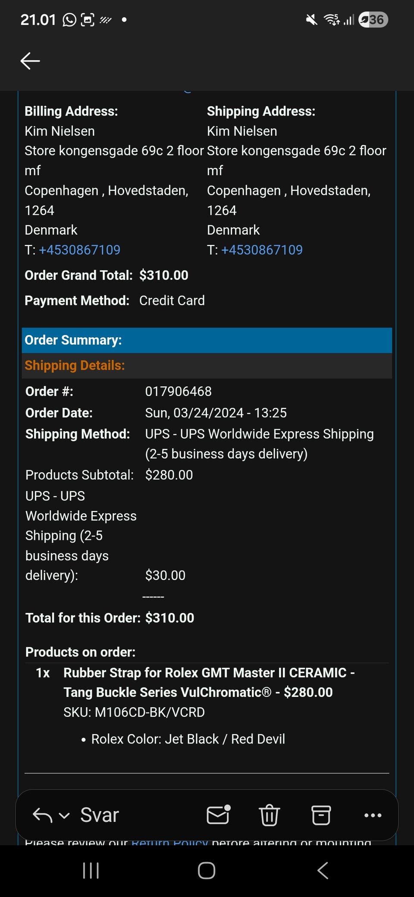This screenshot has height=897, width=414.
Task: Tap Android recent apps button
Action: click(x=91, y=870)
